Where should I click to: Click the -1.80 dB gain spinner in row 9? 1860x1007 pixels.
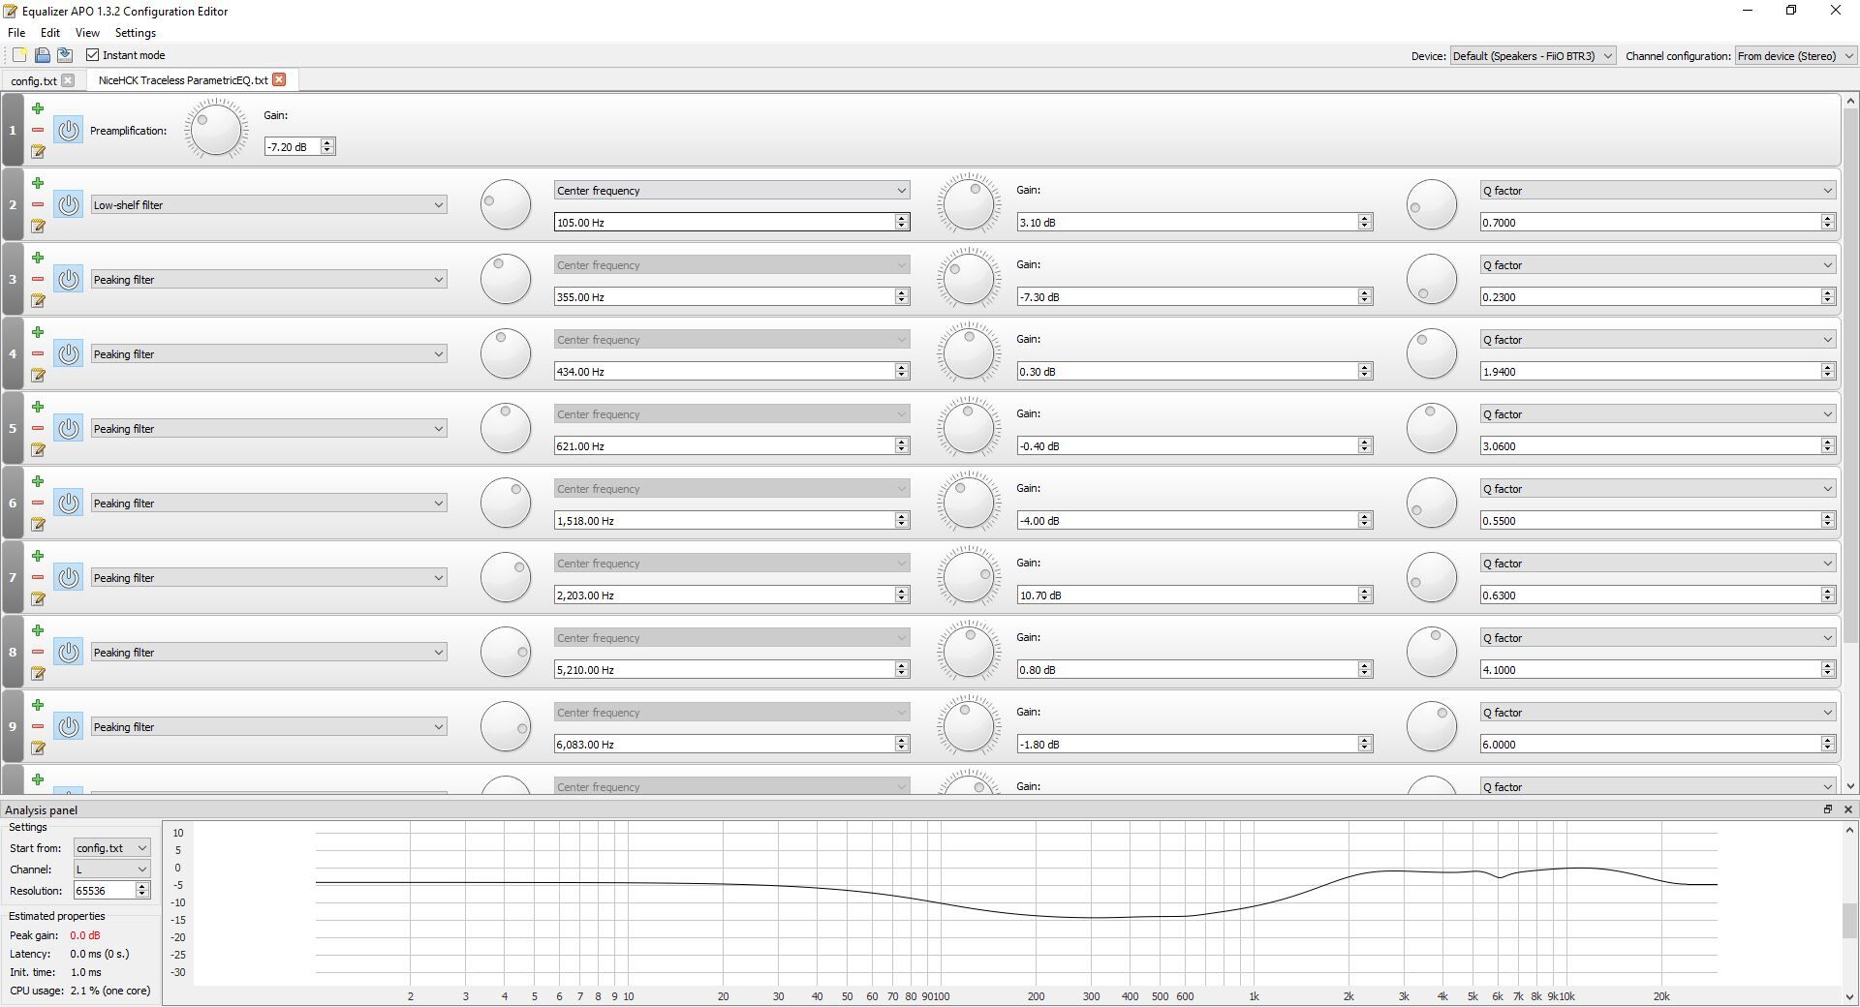coord(1364,744)
